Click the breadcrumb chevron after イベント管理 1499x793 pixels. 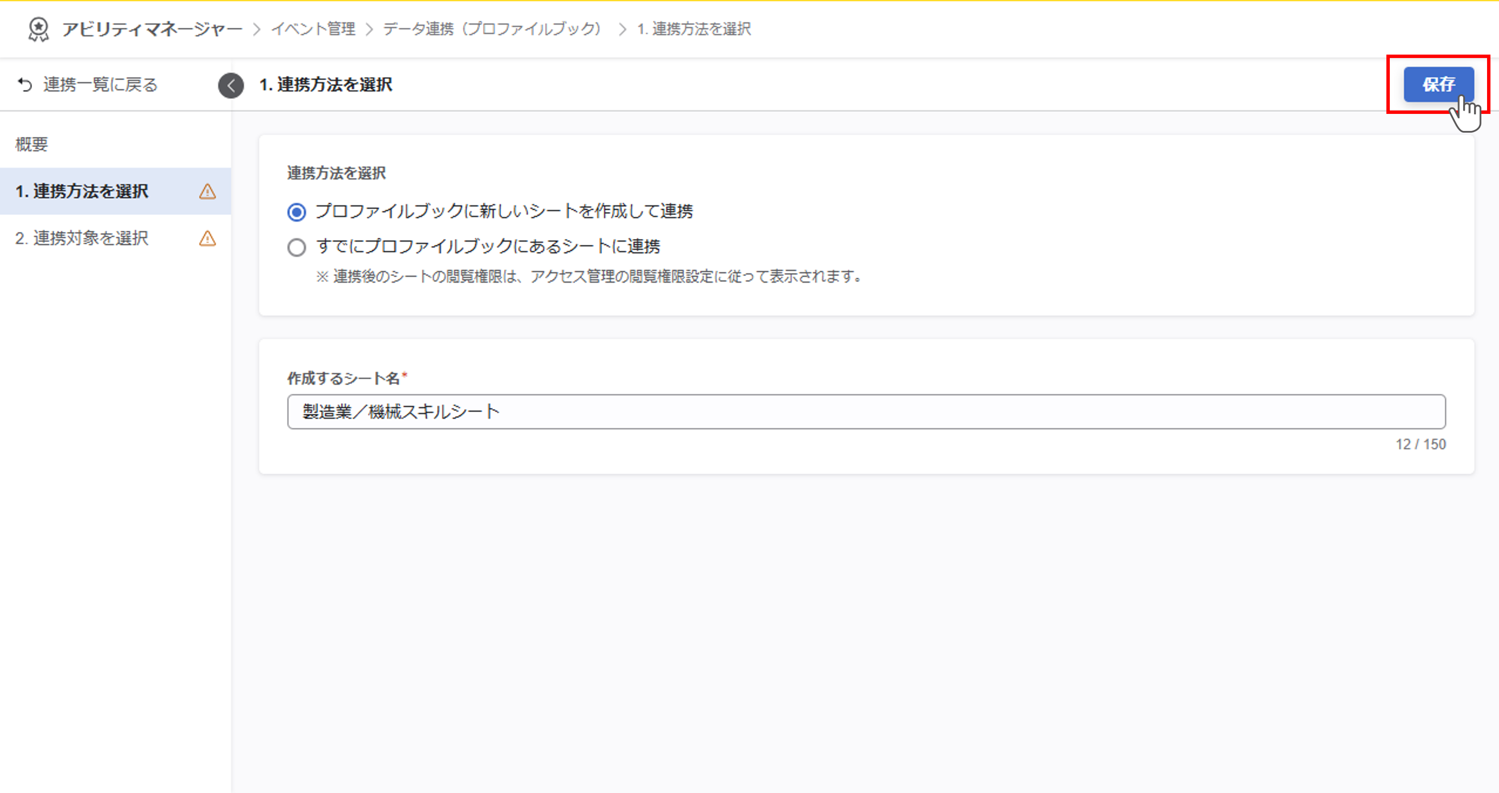tap(369, 30)
